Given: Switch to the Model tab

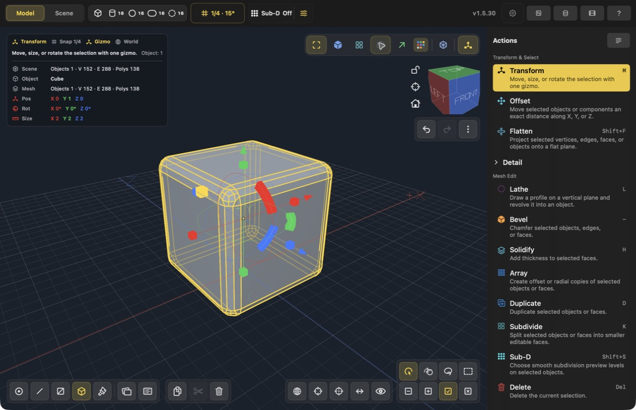Looking at the screenshot, I should (x=25, y=13).
